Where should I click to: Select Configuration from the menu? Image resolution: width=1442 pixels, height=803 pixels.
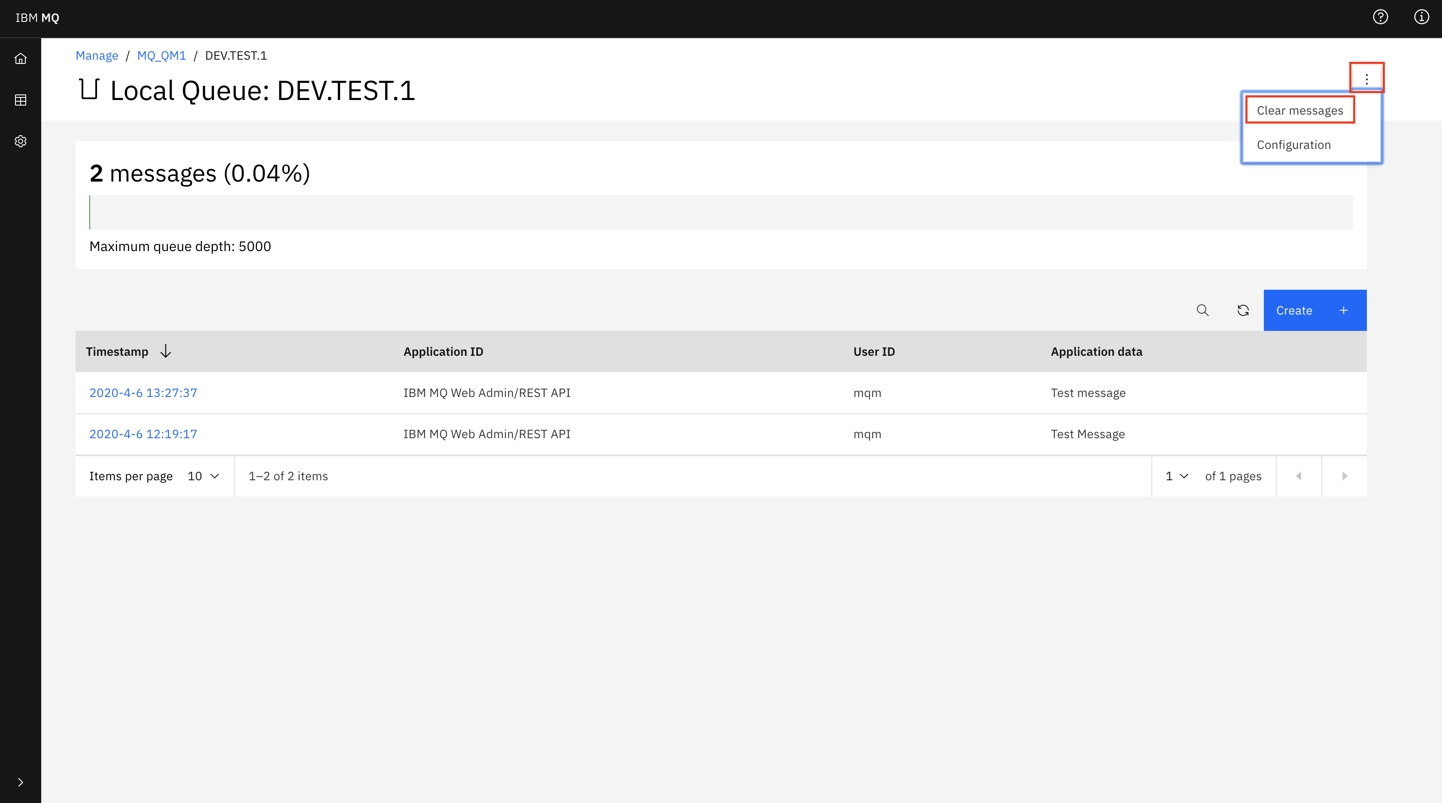[x=1293, y=144]
